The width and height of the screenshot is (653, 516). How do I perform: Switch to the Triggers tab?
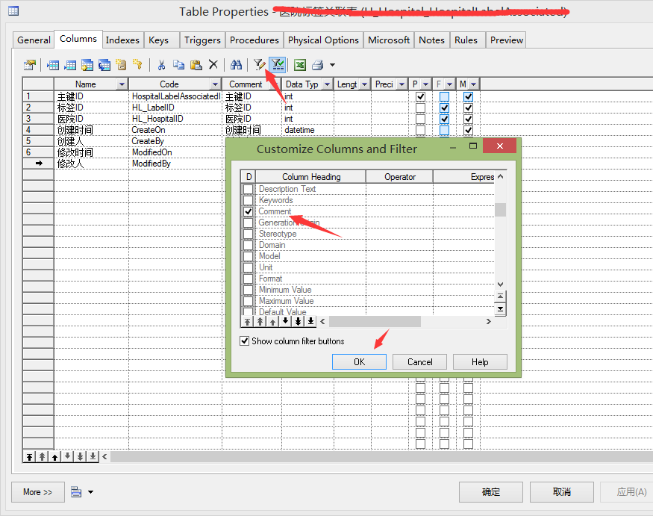click(202, 40)
